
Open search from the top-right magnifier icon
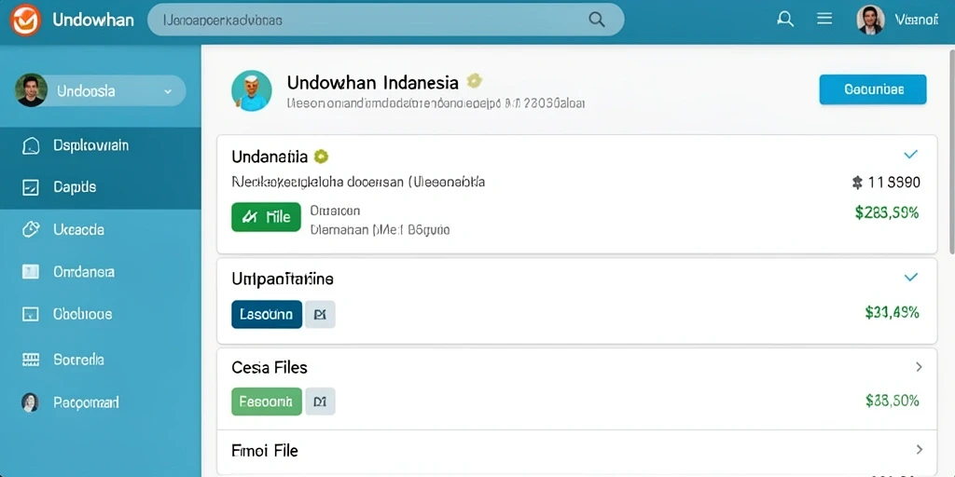pos(785,19)
